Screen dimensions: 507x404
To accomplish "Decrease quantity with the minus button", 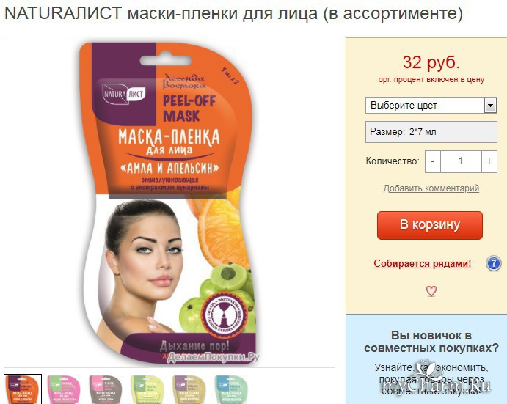I will [x=433, y=161].
